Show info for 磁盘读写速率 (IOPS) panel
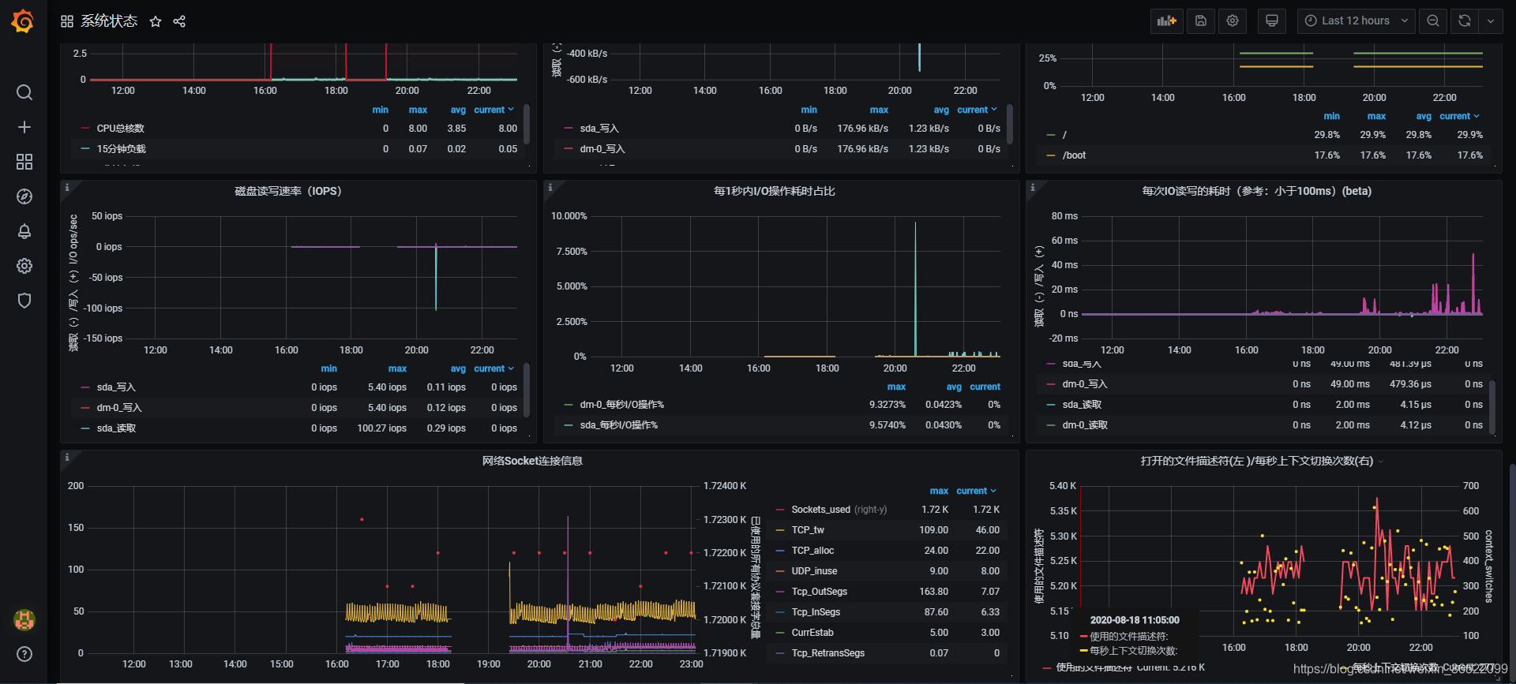This screenshot has width=1516, height=684. tap(67, 188)
